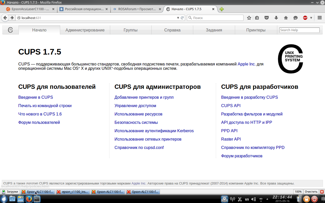Reload the page with the refresh icon
The height and width of the screenshot is (203, 325).
click(x=182, y=18)
